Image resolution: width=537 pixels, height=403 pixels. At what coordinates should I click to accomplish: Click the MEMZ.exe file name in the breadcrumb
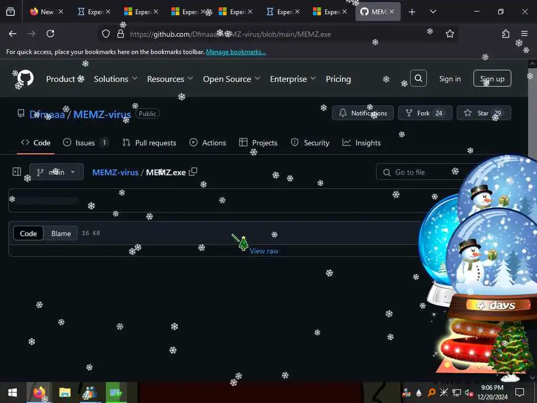click(x=166, y=172)
